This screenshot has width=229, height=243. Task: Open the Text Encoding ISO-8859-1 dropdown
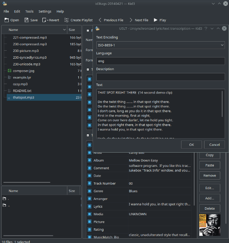tap(160, 45)
